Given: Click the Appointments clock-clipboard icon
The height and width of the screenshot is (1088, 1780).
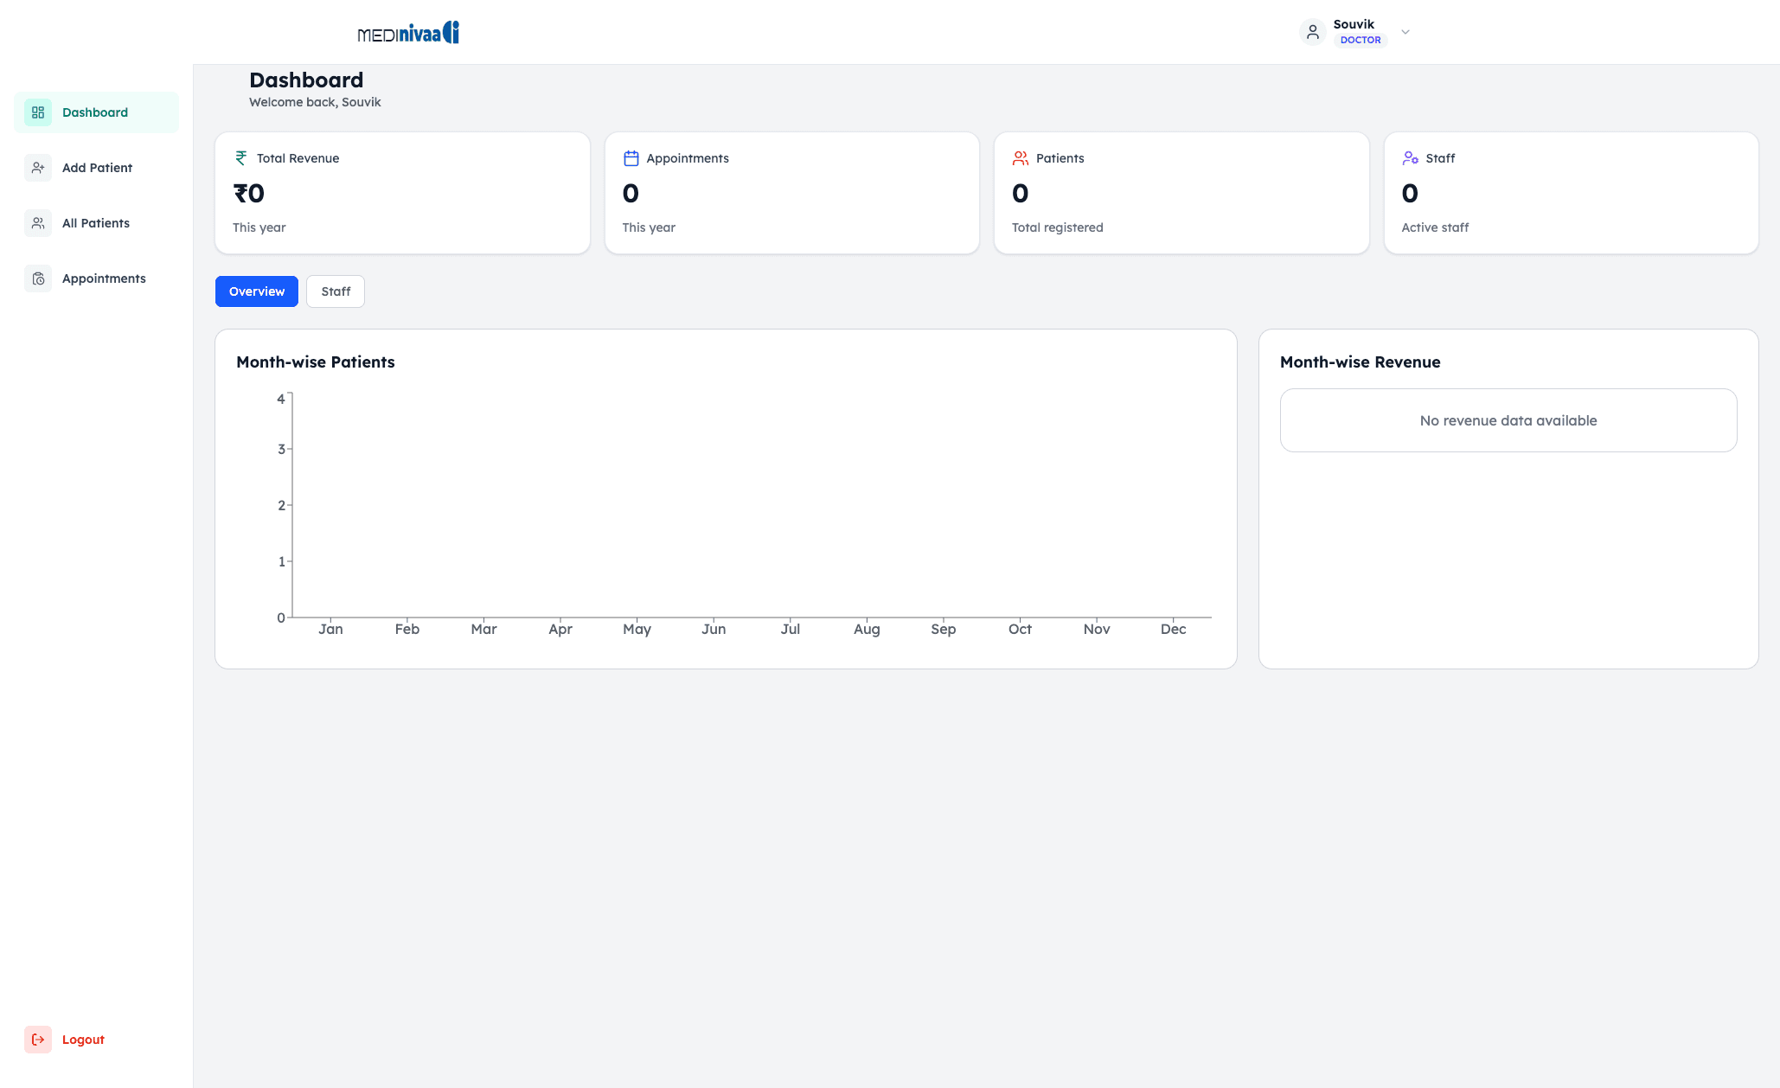Looking at the screenshot, I should [38, 278].
